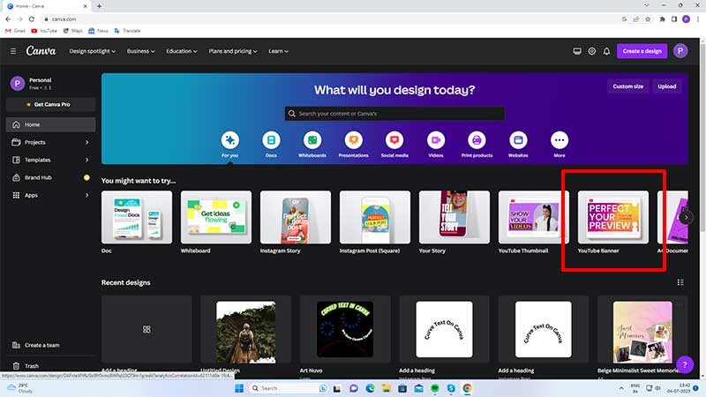Image resolution: width=706 pixels, height=397 pixels.
Task: Open Spotify from taskbar
Action: [x=434, y=388]
